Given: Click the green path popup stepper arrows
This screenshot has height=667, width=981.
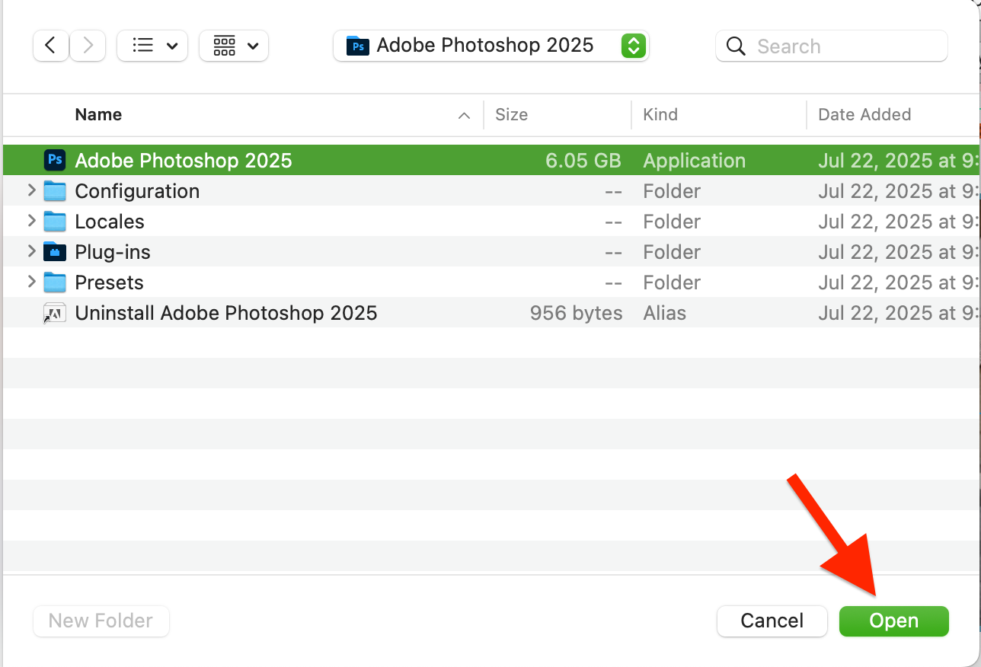Looking at the screenshot, I should coord(634,46).
